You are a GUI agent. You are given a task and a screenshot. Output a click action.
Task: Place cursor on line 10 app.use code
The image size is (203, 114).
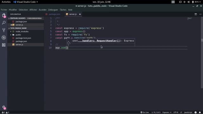click(x=62, y=48)
